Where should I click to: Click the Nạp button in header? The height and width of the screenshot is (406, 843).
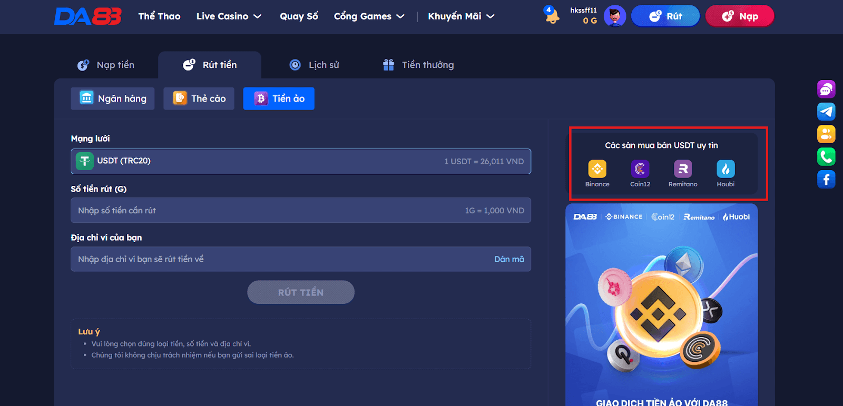(740, 16)
